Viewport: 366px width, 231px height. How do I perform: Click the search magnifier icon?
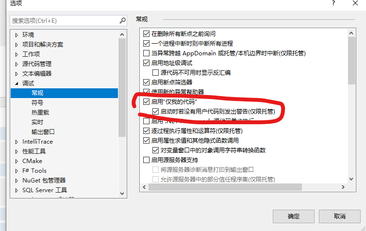122,21
